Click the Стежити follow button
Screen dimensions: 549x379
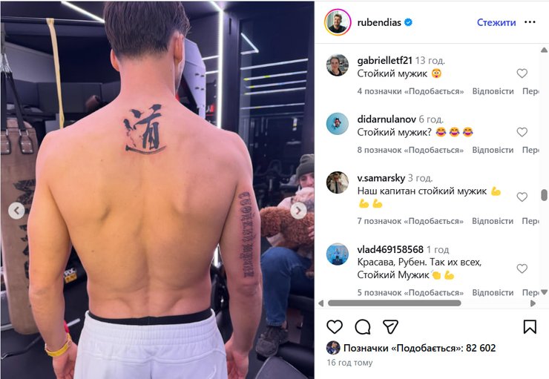[x=496, y=22]
